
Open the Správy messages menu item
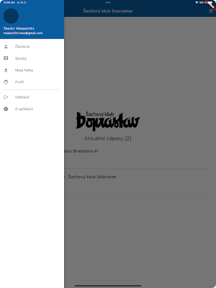[32, 58]
